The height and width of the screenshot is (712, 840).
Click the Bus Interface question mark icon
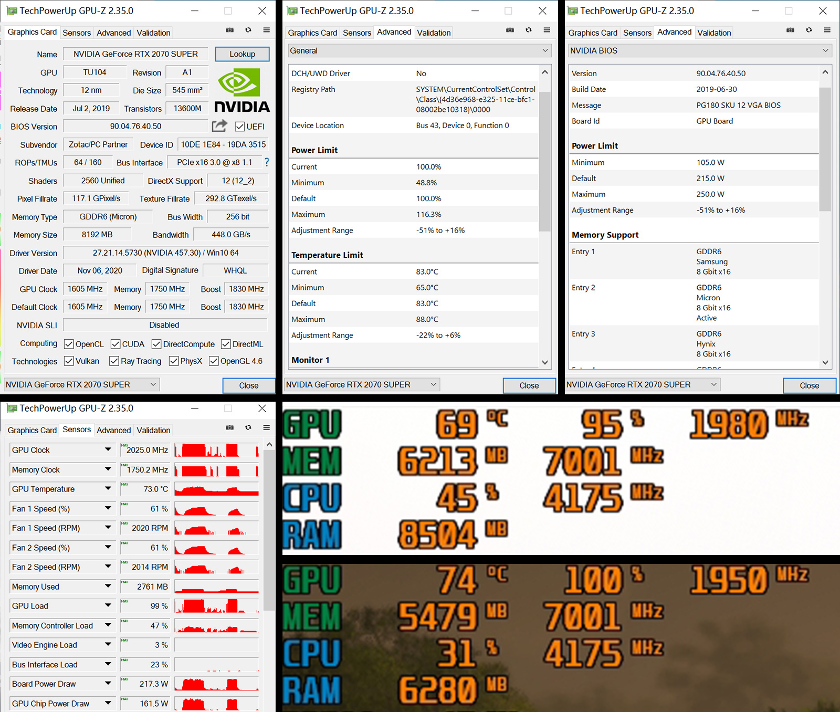267,162
